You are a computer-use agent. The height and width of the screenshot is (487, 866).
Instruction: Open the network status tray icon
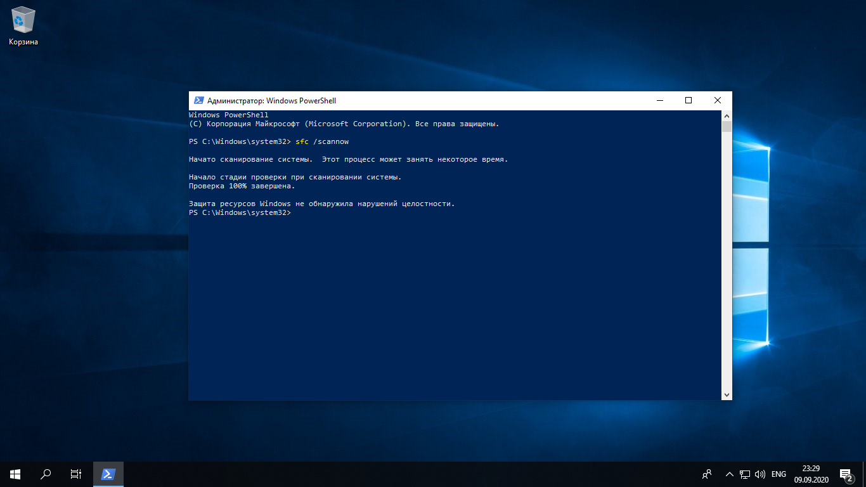pyautogui.click(x=745, y=474)
